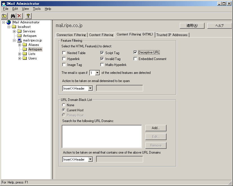Enable the Nested Table checkbox
The width and height of the screenshot is (233, 186).
[64, 53]
